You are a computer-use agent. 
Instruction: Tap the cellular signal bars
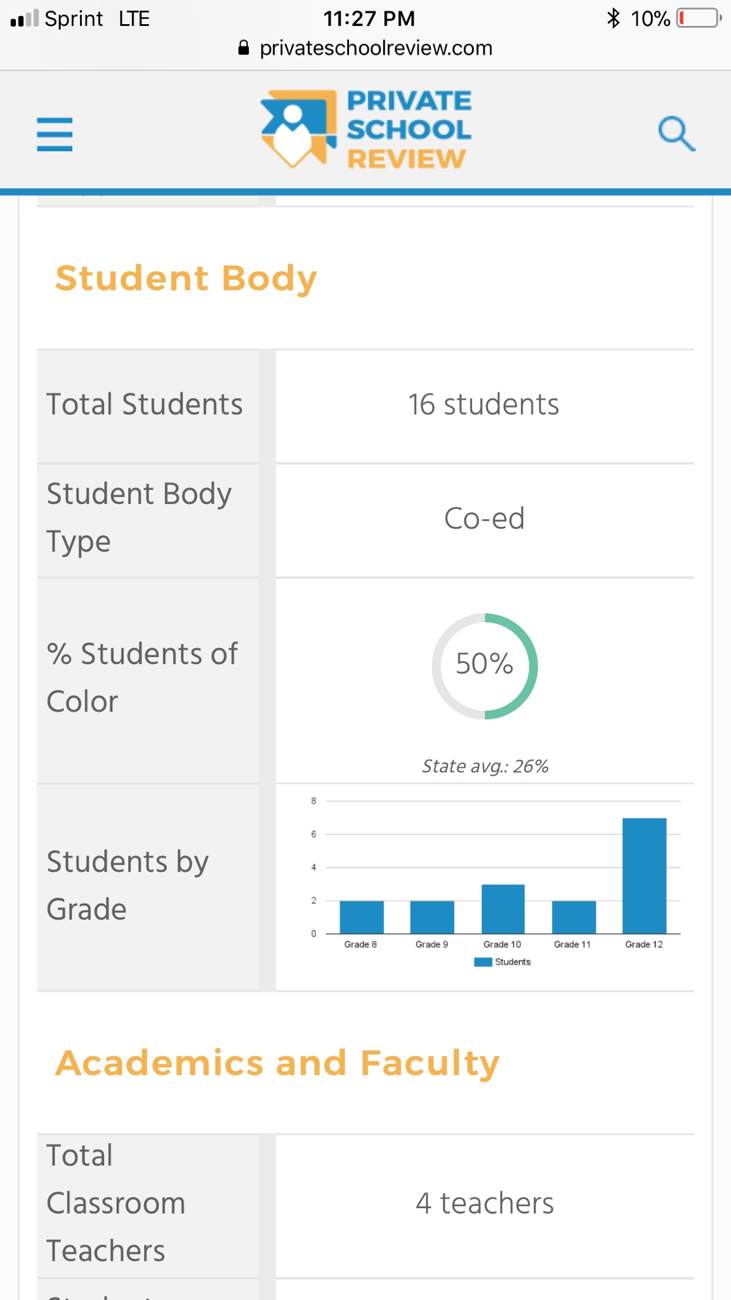(25, 18)
